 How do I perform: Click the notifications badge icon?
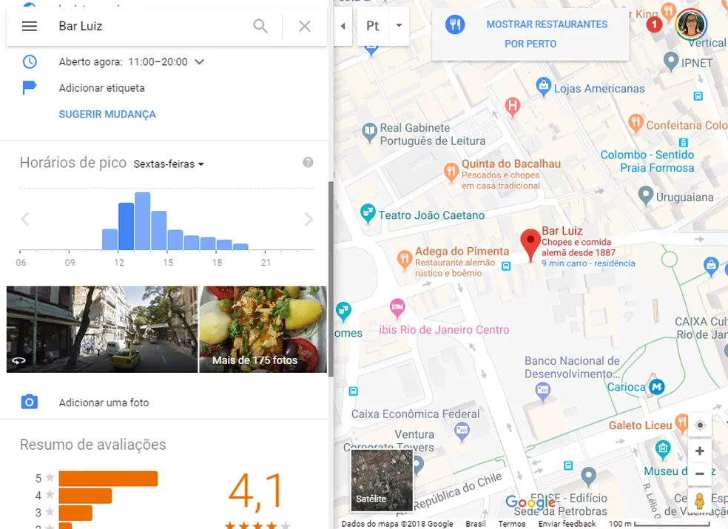[654, 25]
